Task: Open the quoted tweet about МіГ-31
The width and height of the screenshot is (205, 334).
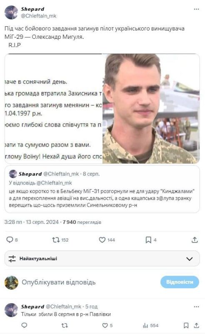Action: [x=102, y=189]
